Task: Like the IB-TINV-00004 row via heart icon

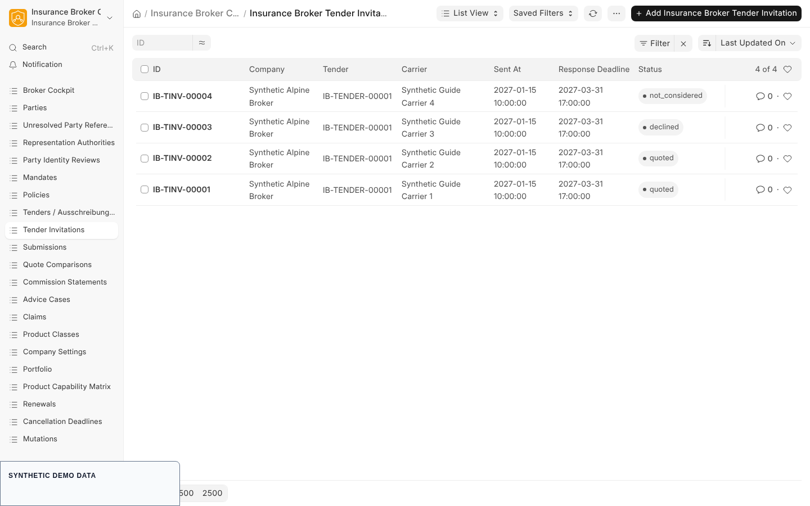Action: pos(787,96)
